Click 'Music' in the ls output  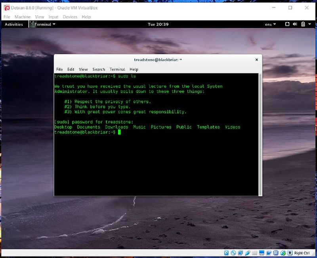pyautogui.click(x=139, y=127)
